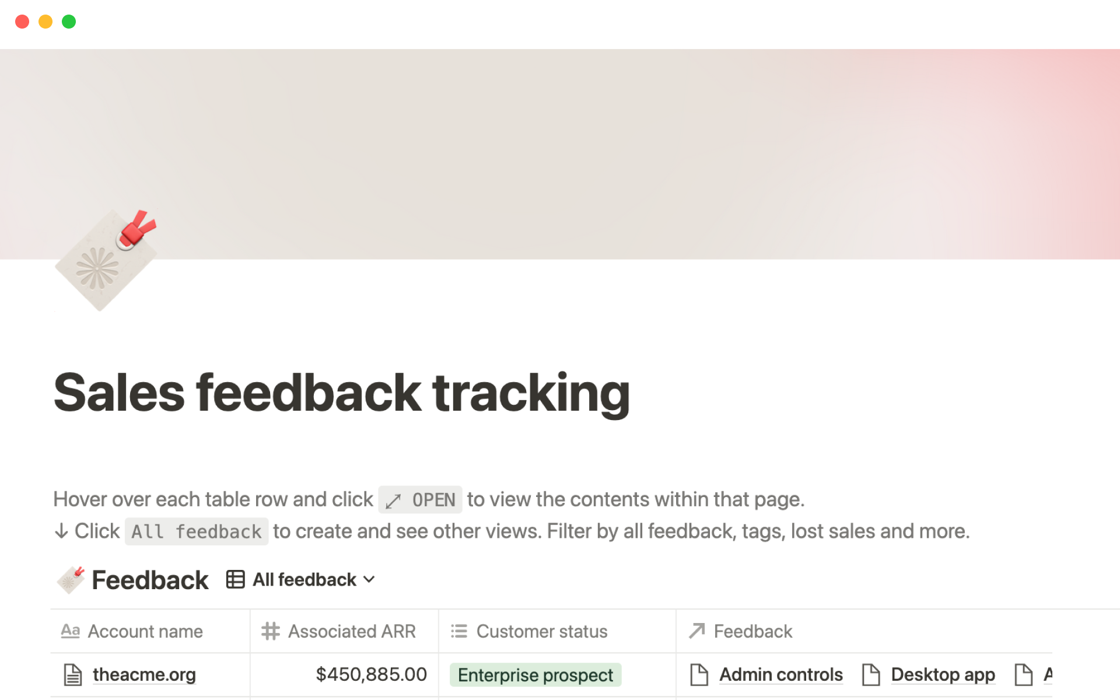Open the Feedback column header

click(752, 631)
